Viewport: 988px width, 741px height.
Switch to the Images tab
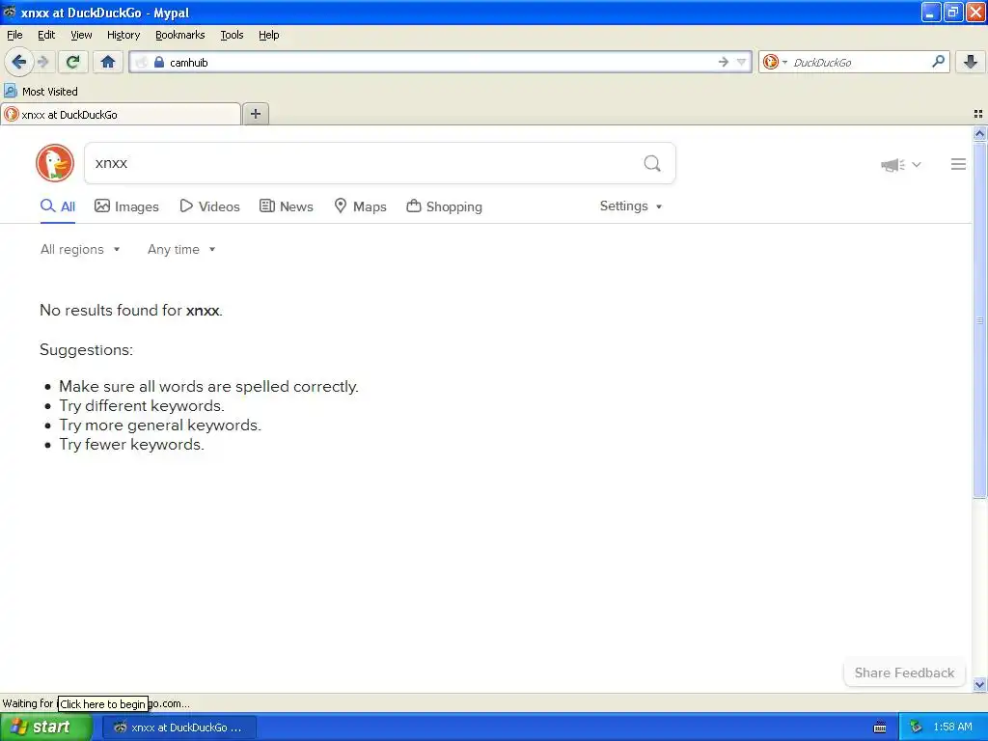pyautogui.click(x=126, y=206)
